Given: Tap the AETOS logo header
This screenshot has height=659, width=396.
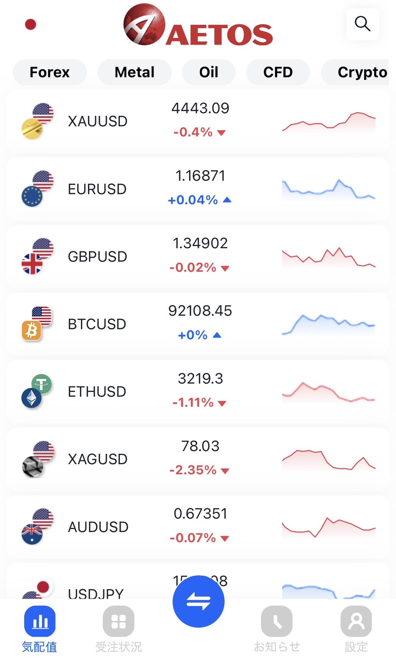Looking at the screenshot, I should 198,26.
